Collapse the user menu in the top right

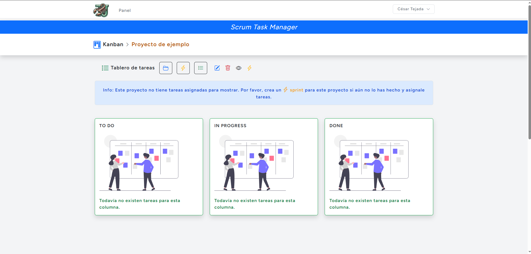(x=413, y=9)
